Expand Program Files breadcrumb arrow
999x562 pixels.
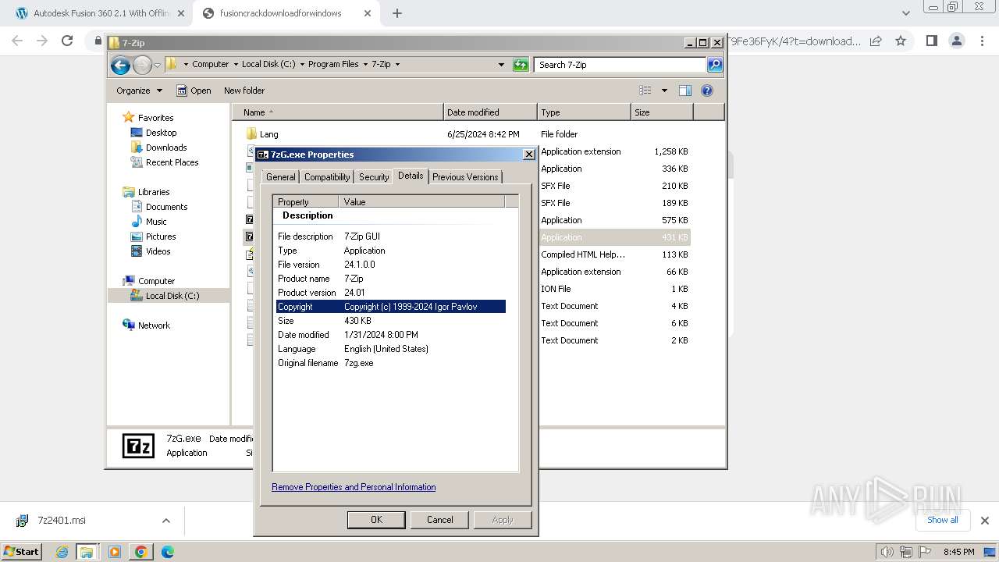click(365, 65)
